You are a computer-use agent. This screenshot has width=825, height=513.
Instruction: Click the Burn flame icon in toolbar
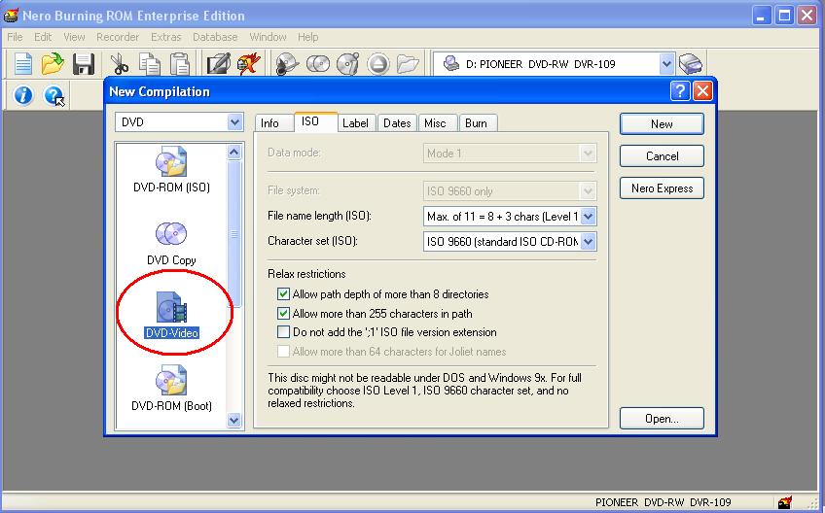[x=248, y=64]
